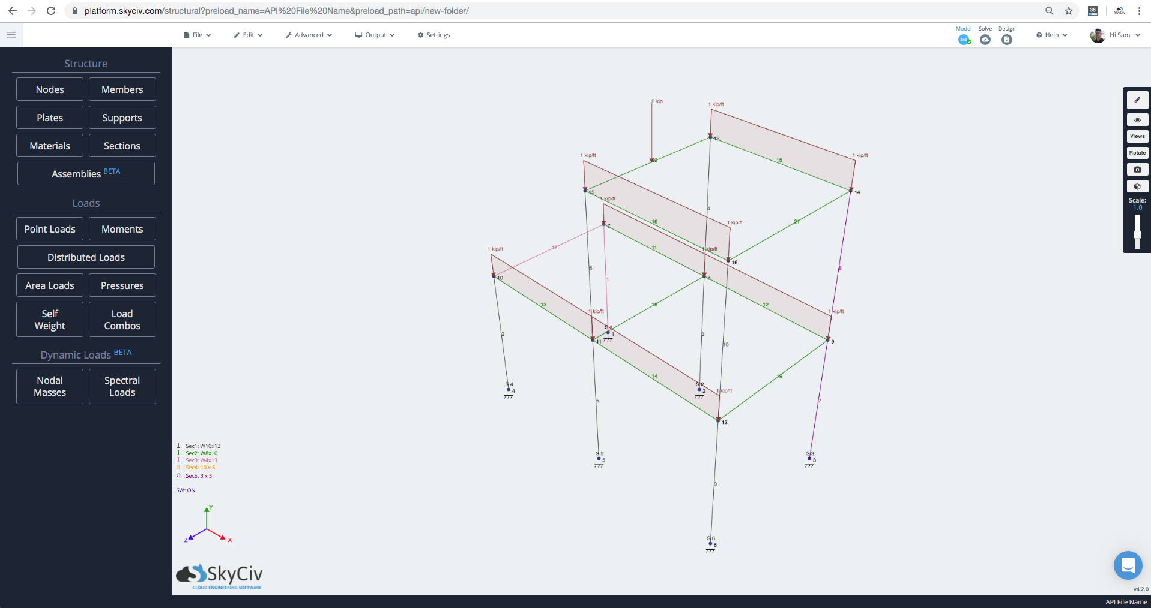Toggle the SW: ON self weight label
The width and height of the screenshot is (1151, 608).
[186, 490]
